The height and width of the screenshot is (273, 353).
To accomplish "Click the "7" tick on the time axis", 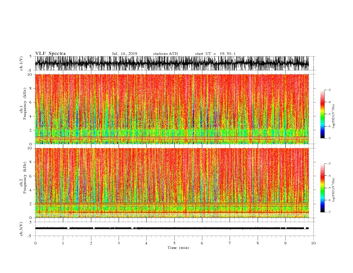I will (x=230, y=243).
